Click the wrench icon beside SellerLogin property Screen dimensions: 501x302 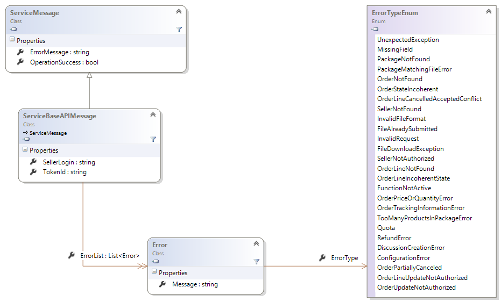(33, 162)
